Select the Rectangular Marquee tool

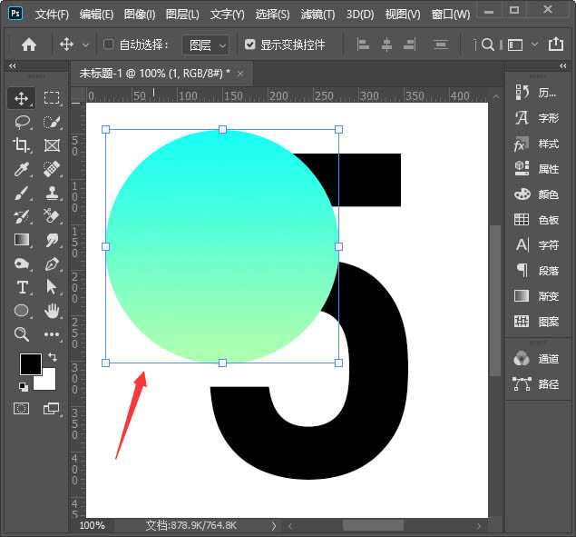pyautogui.click(x=52, y=98)
